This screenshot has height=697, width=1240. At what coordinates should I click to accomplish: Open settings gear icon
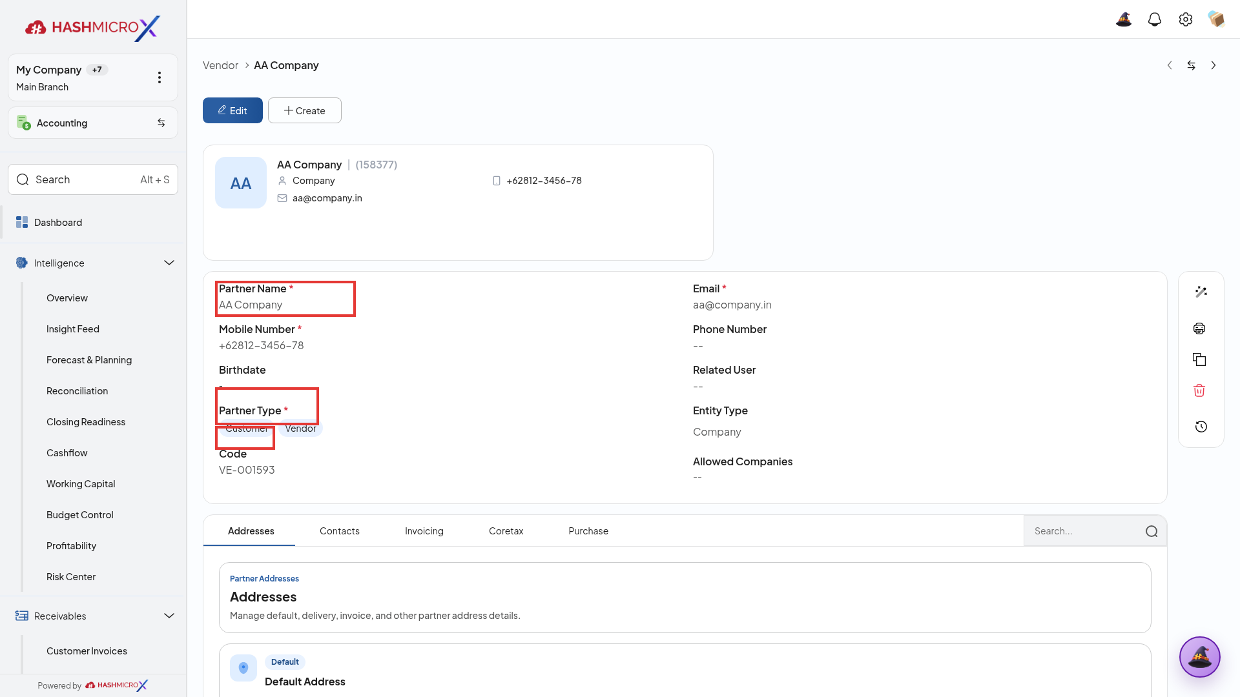(x=1186, y=19)
